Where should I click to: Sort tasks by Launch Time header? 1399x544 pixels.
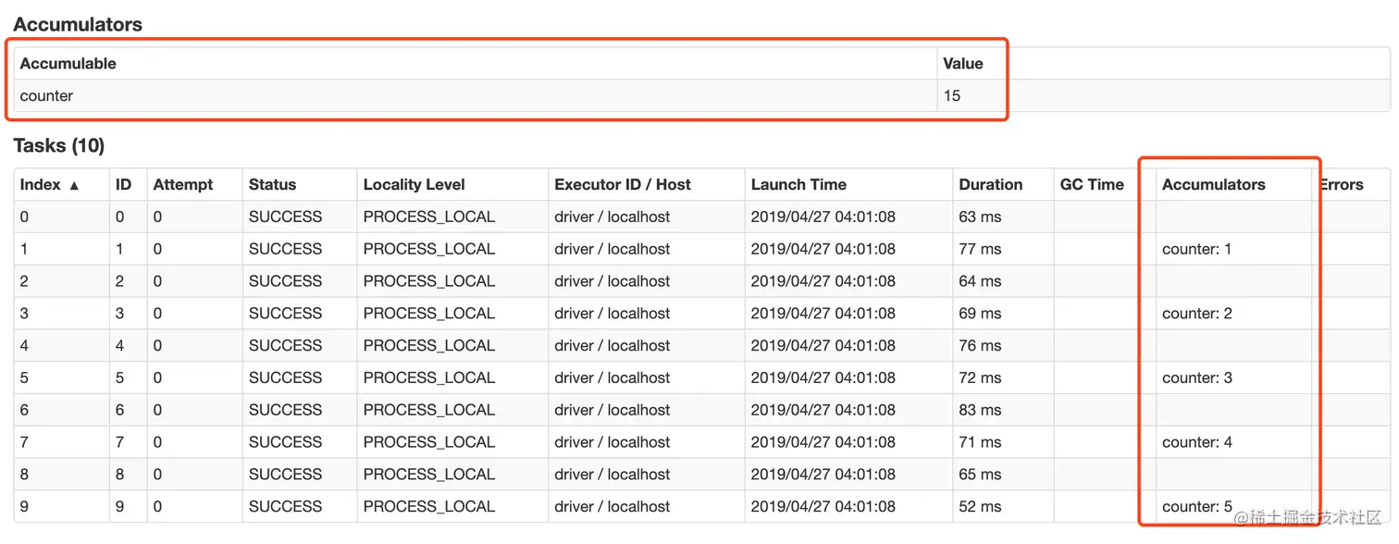(799, 184)
